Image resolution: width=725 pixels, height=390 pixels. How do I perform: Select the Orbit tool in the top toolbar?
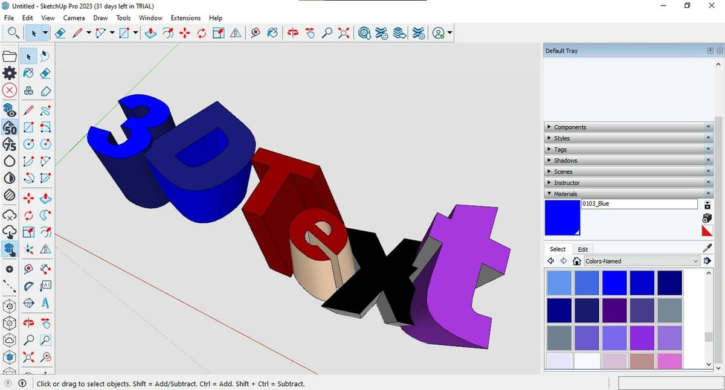293,33
